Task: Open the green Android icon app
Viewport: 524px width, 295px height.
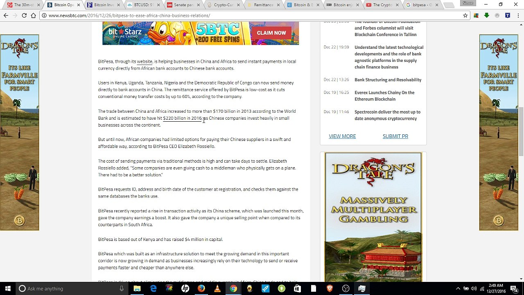Action: (281, 288)
